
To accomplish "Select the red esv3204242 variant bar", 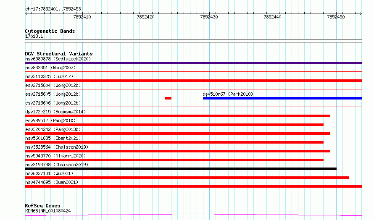I will click(177, 134).
